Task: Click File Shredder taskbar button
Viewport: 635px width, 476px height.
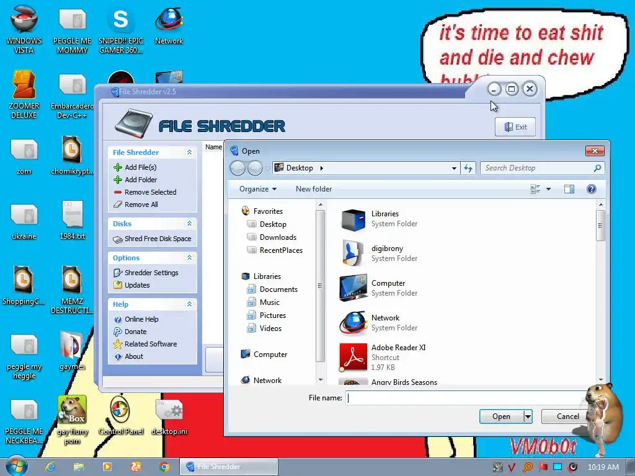Action: (229, 467)
